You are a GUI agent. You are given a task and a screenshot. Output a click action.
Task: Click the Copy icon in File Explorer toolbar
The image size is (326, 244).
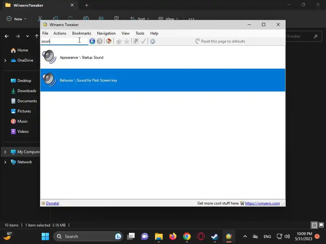tap(55, 18)
